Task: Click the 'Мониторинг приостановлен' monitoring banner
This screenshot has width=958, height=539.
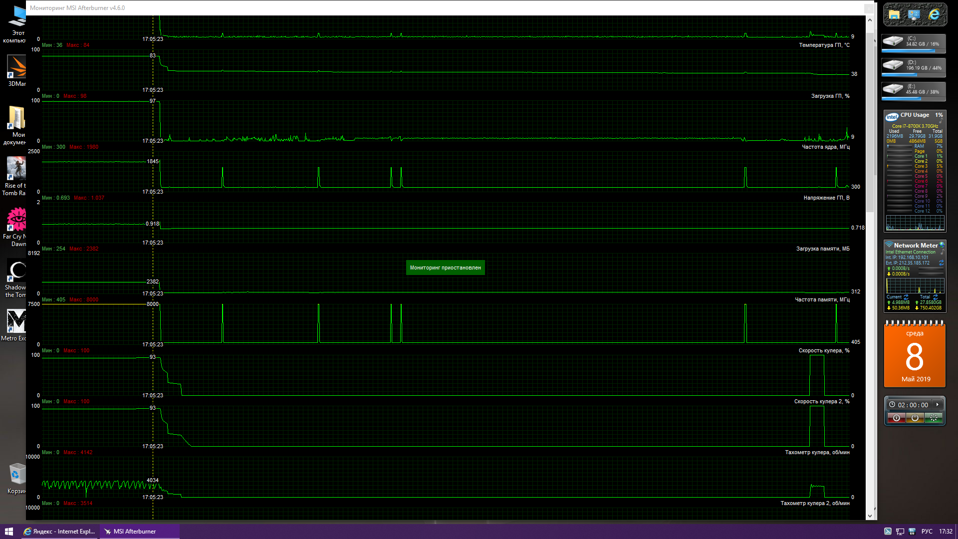Action: pyautogui.click(x=445, y=268)
